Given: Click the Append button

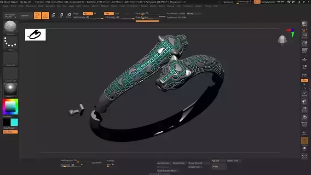Looking at the screenshot, I should coord(219,161).
